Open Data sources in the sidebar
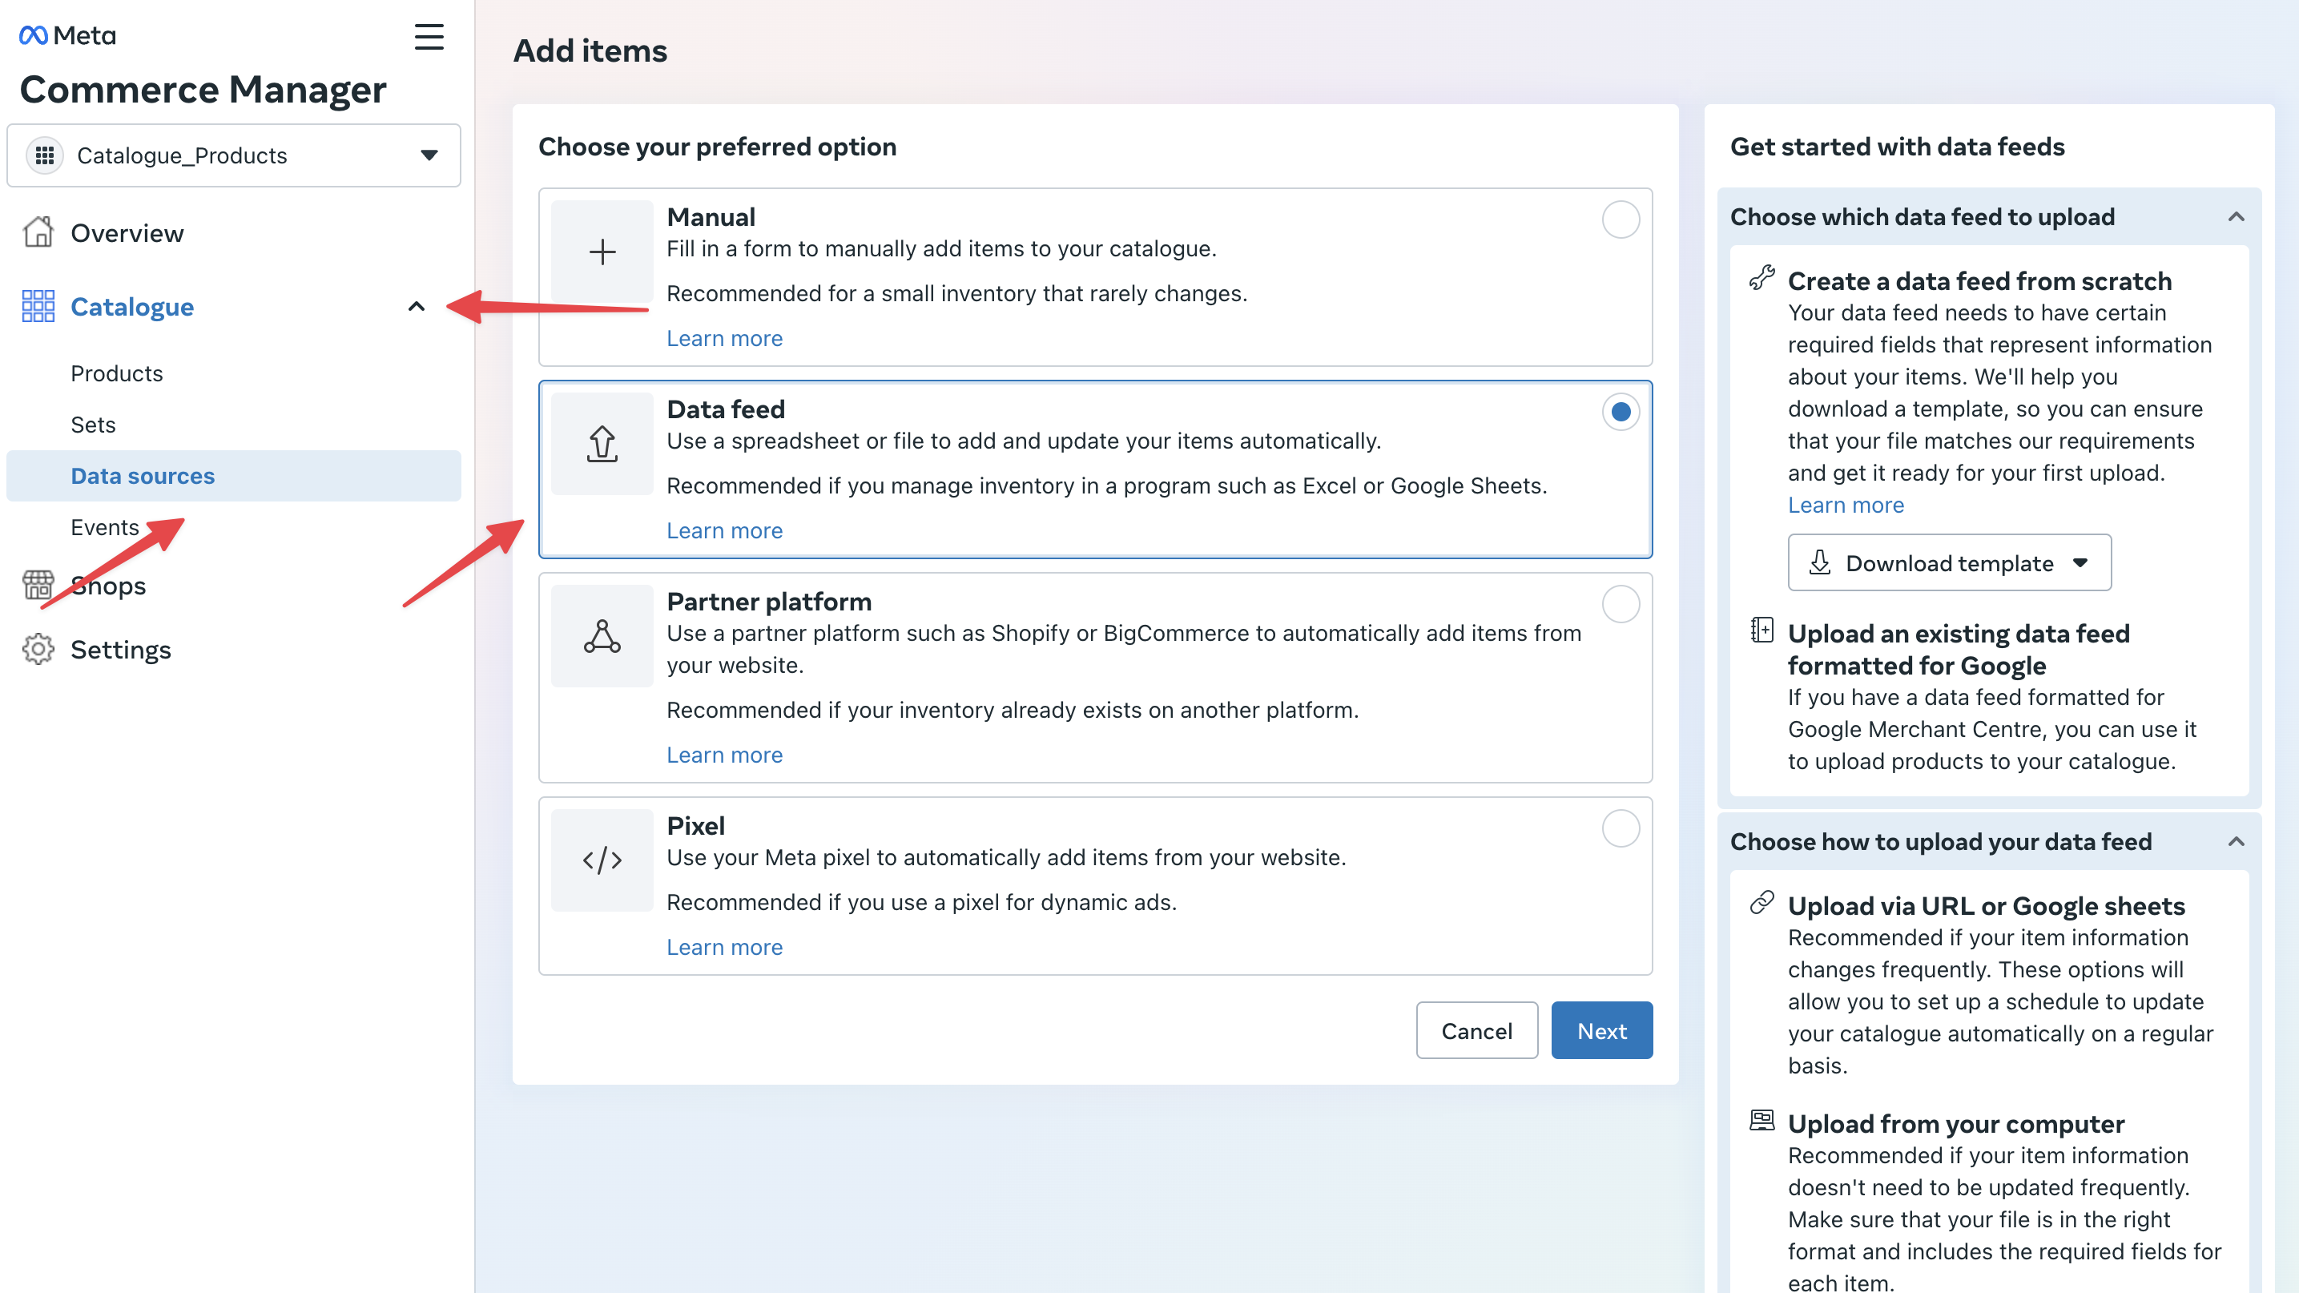Image resolution: width=2299 pixels, height=1293 pixels. (143, 476)
